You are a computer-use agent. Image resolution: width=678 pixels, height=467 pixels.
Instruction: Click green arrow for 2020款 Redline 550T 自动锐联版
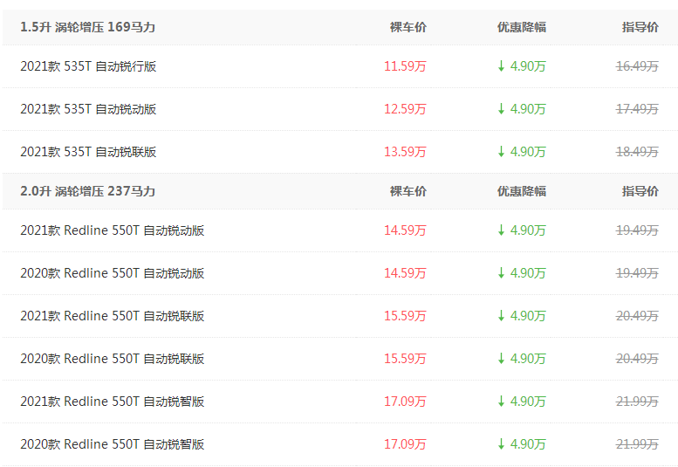(501, 359)
